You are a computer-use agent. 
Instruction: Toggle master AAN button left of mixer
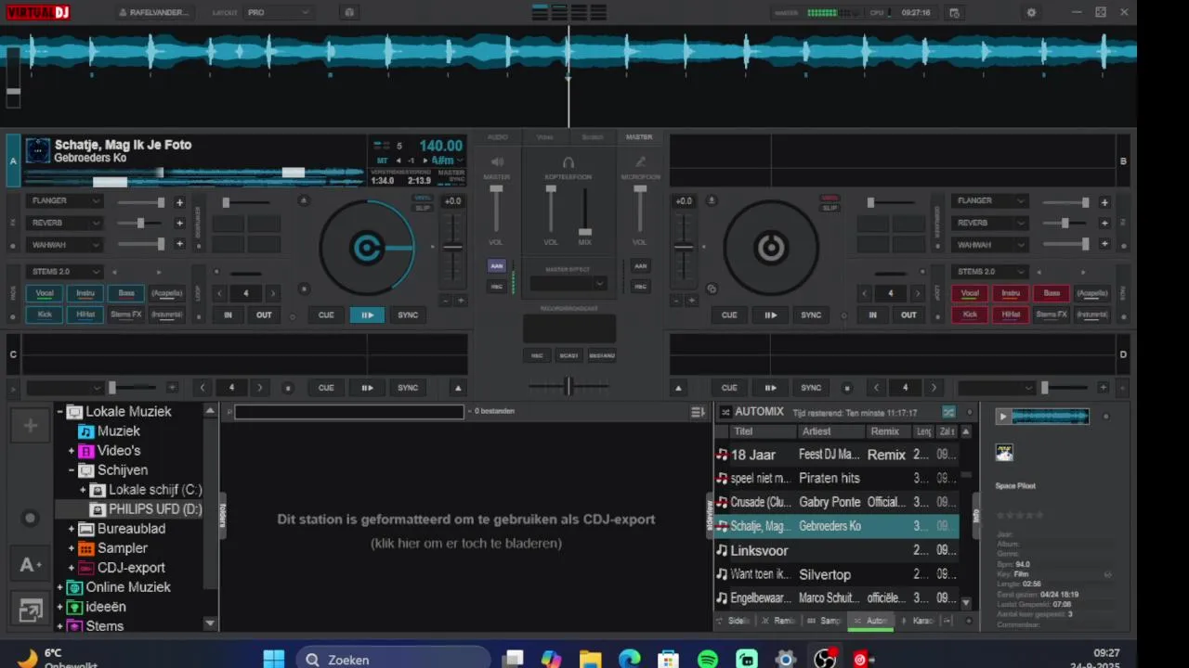(x=497, y=265)
